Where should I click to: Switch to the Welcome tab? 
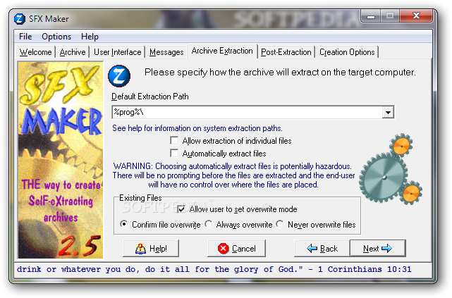point(35,52)
